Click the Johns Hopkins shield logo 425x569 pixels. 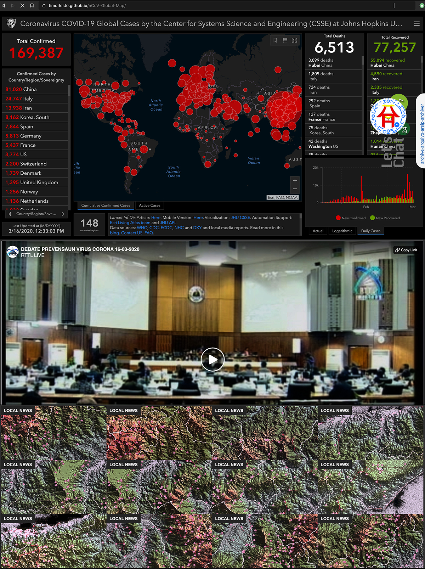[x=11, y=23]
